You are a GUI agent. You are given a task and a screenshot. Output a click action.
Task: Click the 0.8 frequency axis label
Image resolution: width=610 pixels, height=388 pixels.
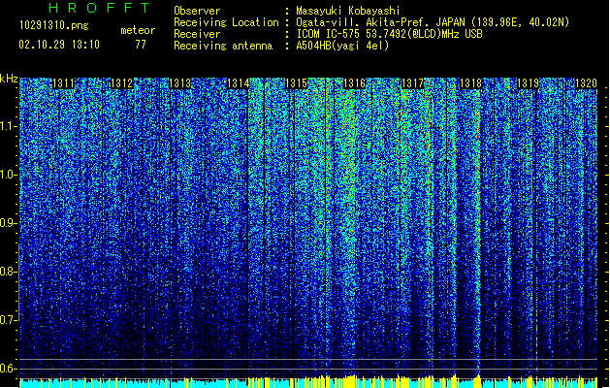click(9, 272)
